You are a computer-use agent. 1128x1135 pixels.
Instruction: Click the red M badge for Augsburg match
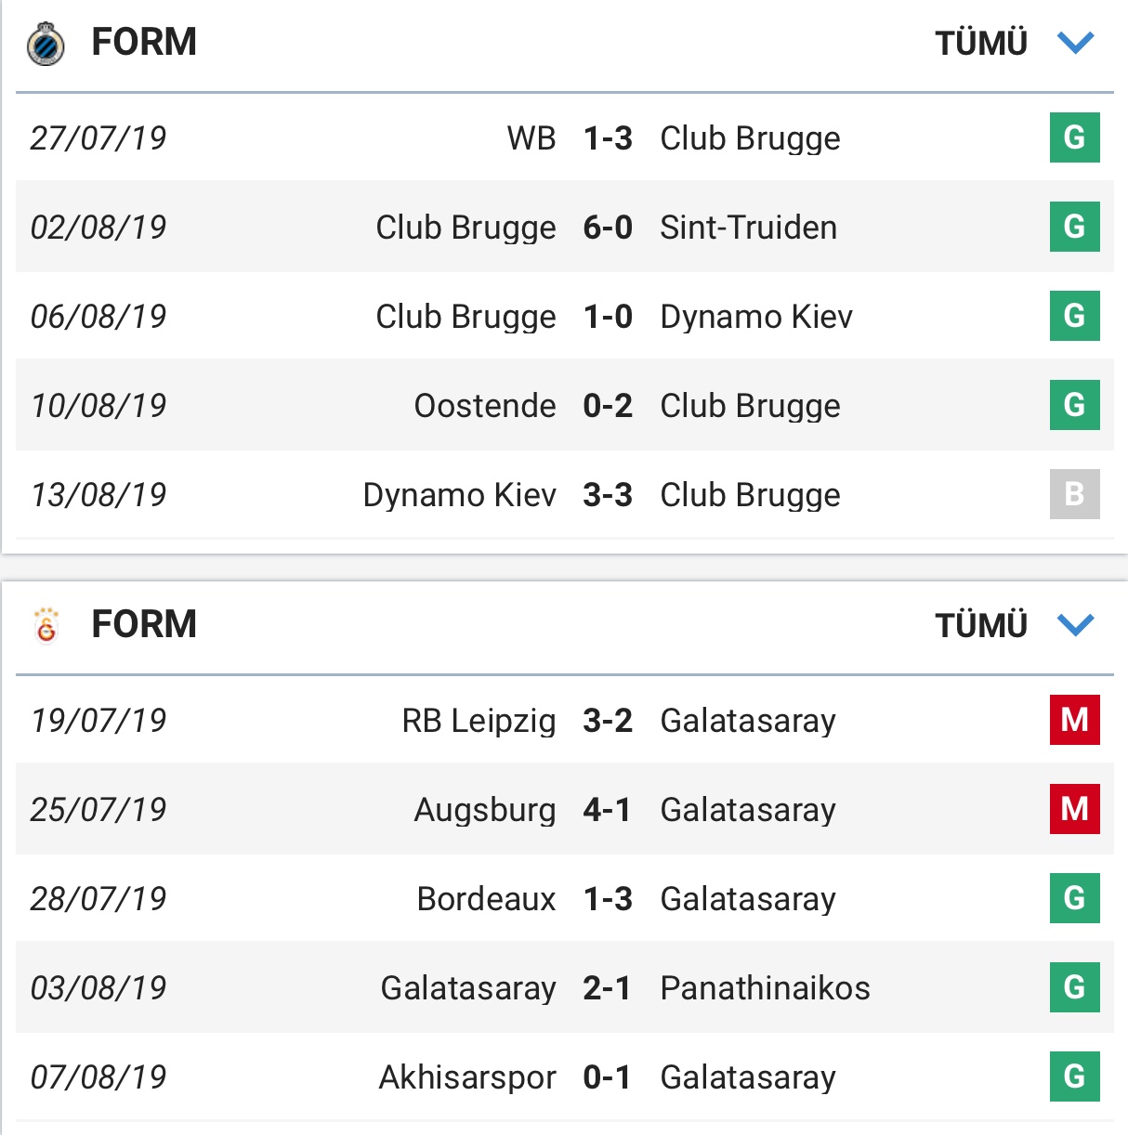[x=1074, y=809]
